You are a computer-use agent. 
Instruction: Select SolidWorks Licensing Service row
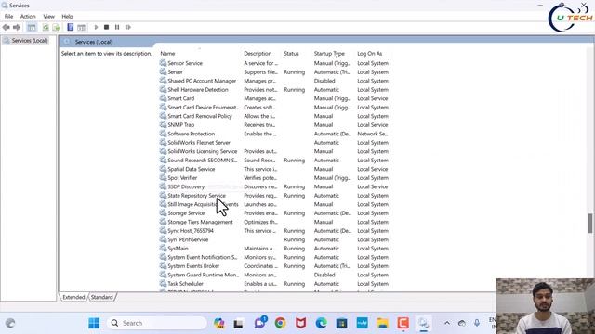tap(274, 151)
